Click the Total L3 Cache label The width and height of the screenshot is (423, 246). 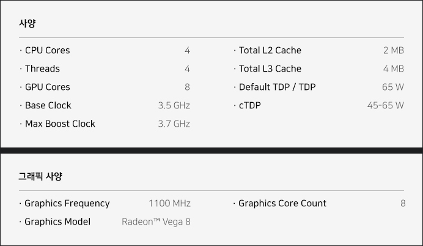pyautogui.click(x=270, y=69)
